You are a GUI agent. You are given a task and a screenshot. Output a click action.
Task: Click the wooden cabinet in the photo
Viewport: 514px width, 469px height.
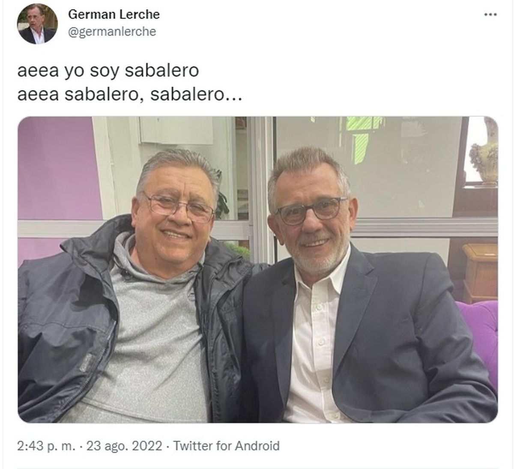pos(480,273)
